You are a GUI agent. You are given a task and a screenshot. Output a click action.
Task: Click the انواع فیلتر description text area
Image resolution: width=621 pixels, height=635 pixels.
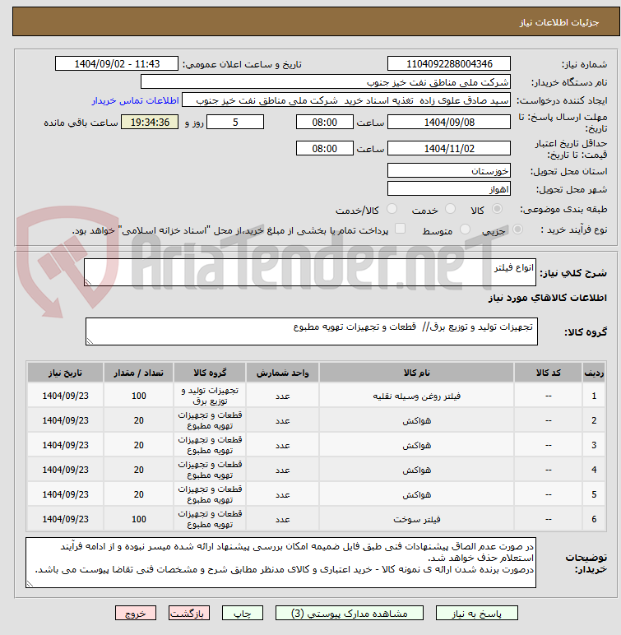click(x=310, y=272)
